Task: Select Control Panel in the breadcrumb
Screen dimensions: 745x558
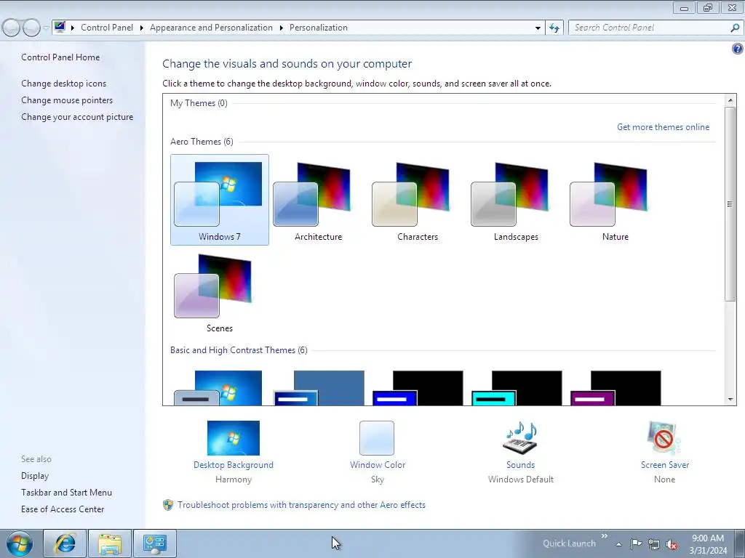Action: pyautogui.click(x=107, y=28)
